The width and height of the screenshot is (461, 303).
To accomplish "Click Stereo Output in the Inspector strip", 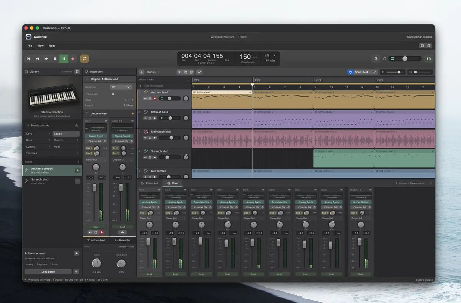I will point(122,136).
